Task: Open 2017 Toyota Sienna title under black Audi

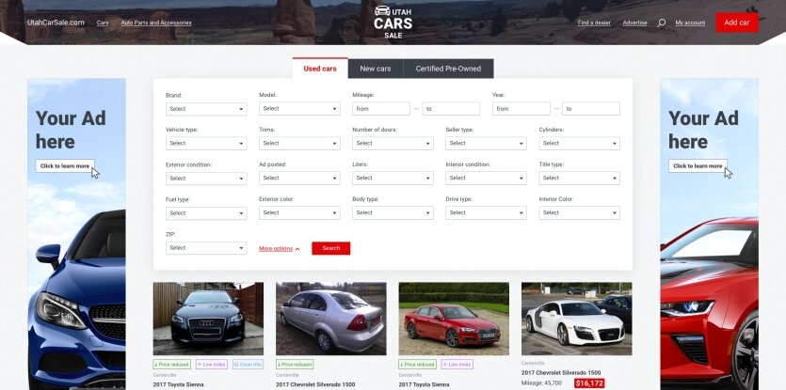Action: 179,385
